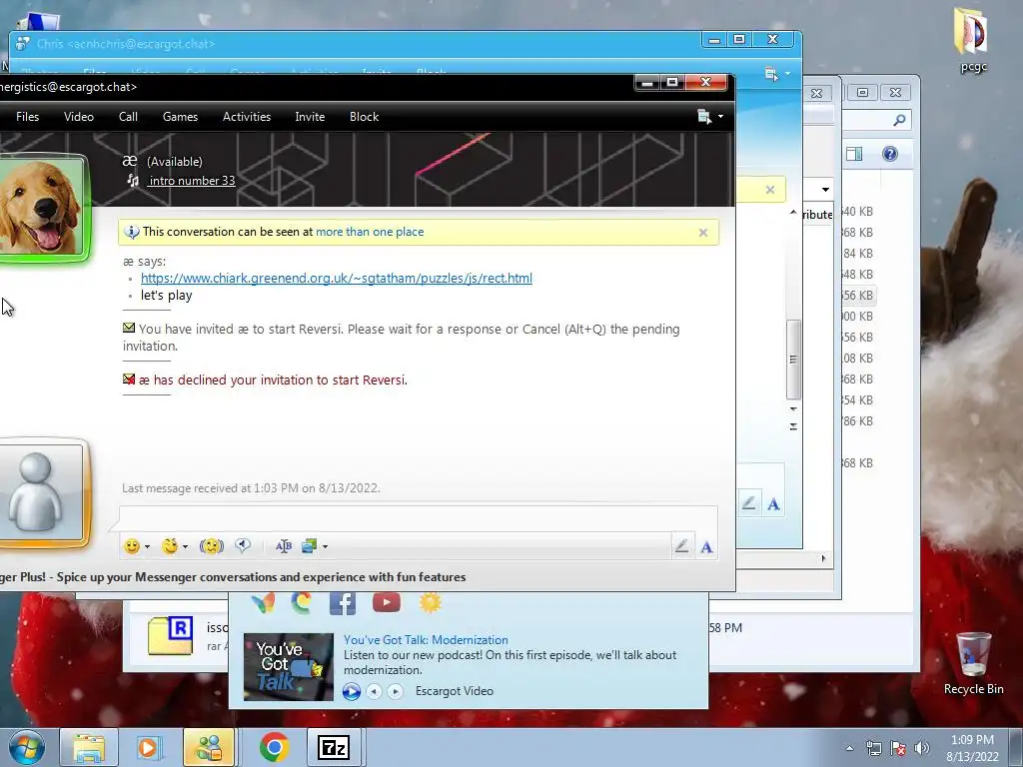The width and height of the screenshot is (1023, 767).
Task: Open the Activities menu in æ conversation
Action: tap(247, 117)
